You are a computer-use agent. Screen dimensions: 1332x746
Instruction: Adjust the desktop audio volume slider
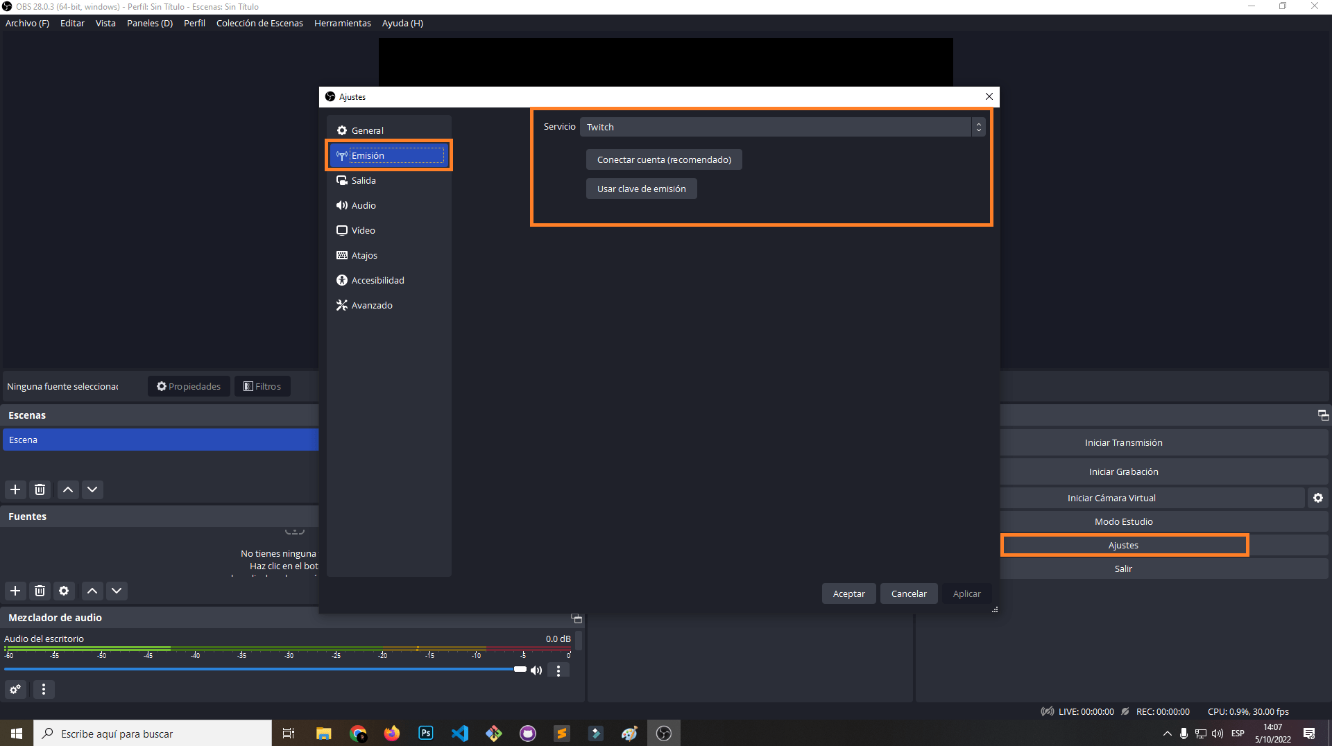[x=520, y=669]
